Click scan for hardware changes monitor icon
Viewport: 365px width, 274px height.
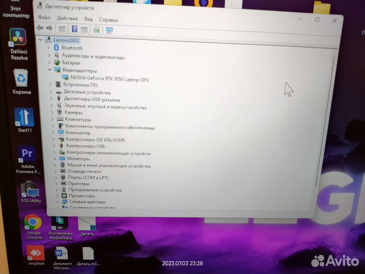(x=109, y=30)
